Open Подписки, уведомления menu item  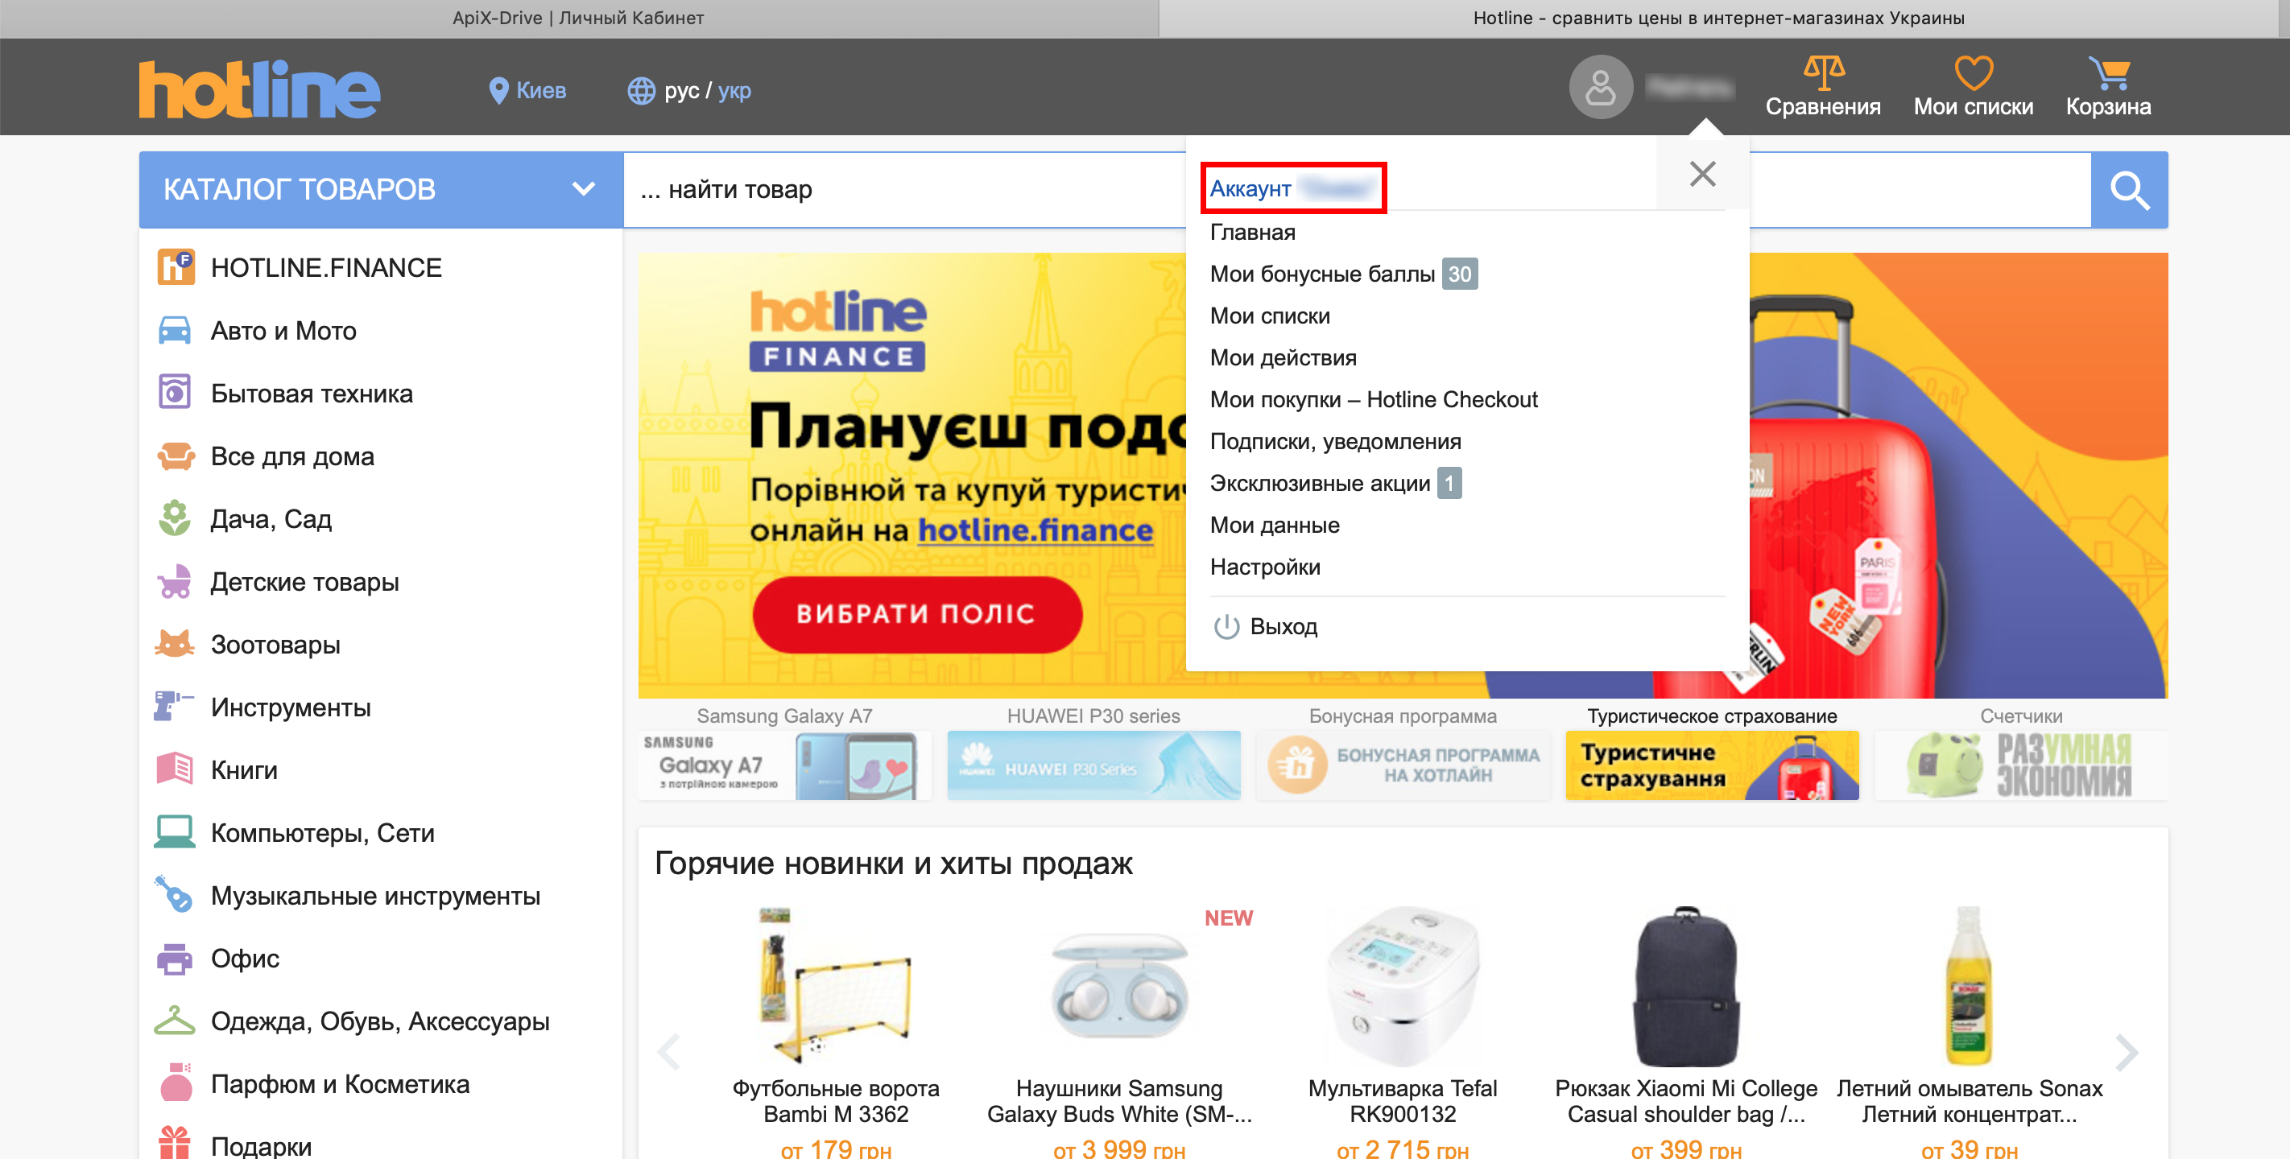(x=1335, y=441)
